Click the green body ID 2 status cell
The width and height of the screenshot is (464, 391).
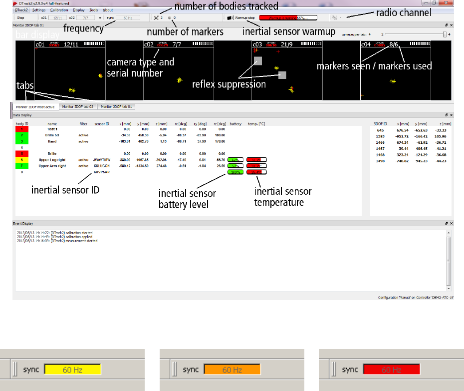point(22,135)
